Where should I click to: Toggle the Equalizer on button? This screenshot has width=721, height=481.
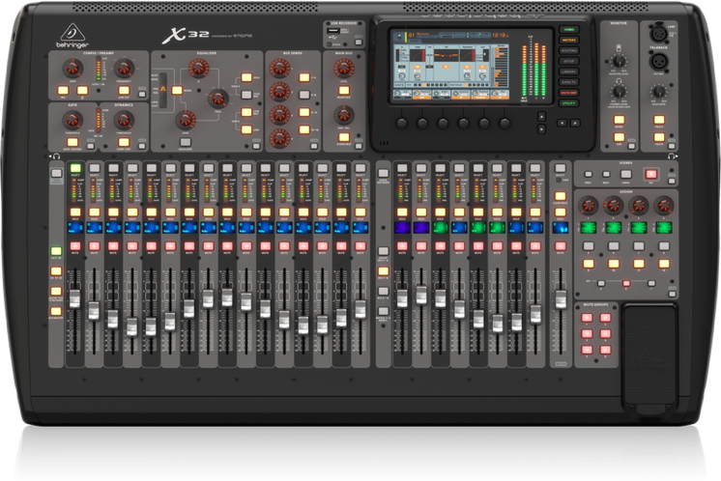coord(186,142)
